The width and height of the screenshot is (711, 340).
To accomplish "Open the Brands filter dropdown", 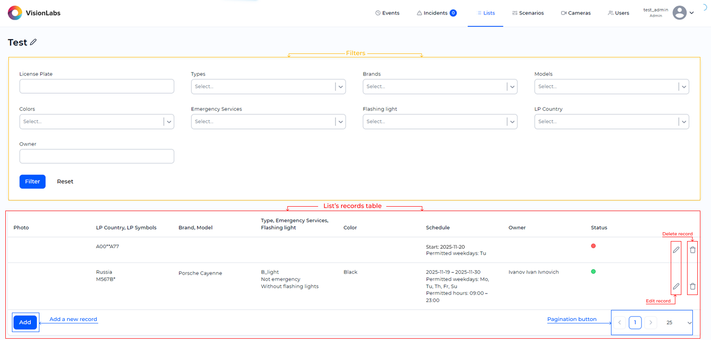I will pyautogui.click(x=440, y=87).
